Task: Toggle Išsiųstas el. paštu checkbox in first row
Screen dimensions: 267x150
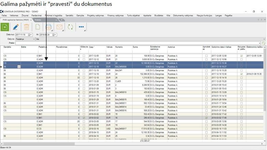Action: [x=241, y=56]
